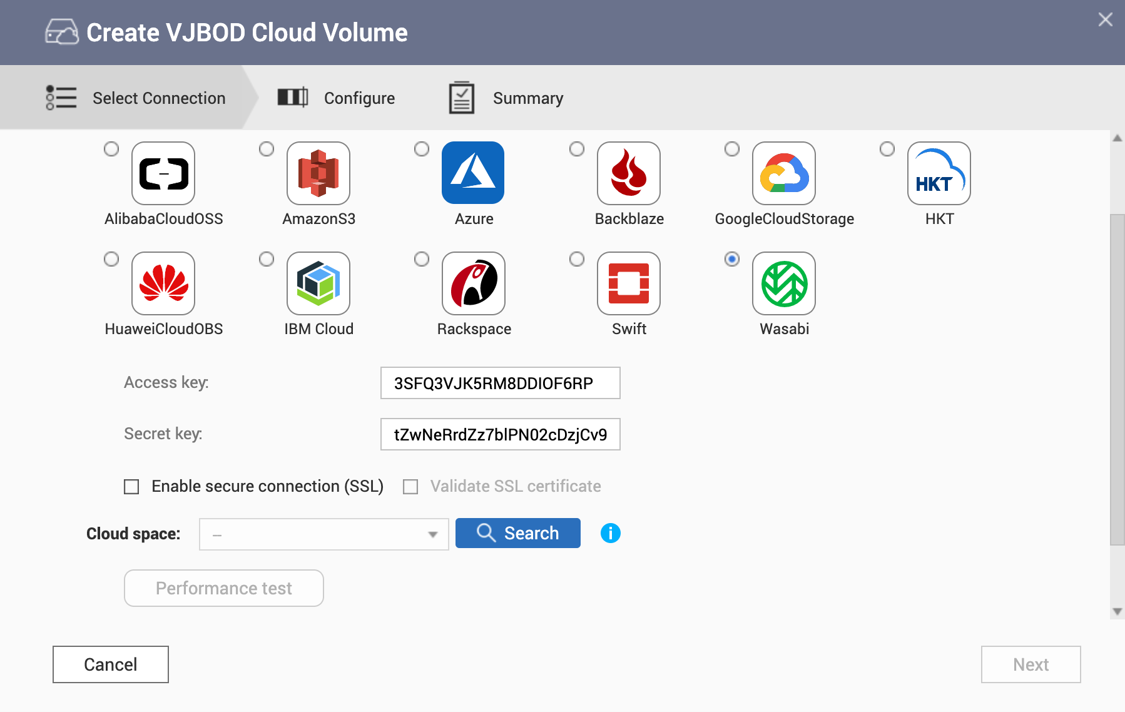Select the Wasabi radio button
The height and width of the screenshot is (712, 1125).
click(x=732, y=259)
